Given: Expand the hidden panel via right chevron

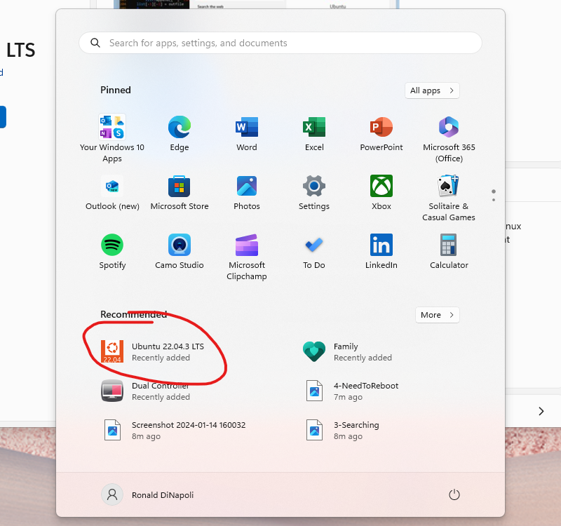Looking at the screenshot, I should pyautogui.click(x=541, y=411).
